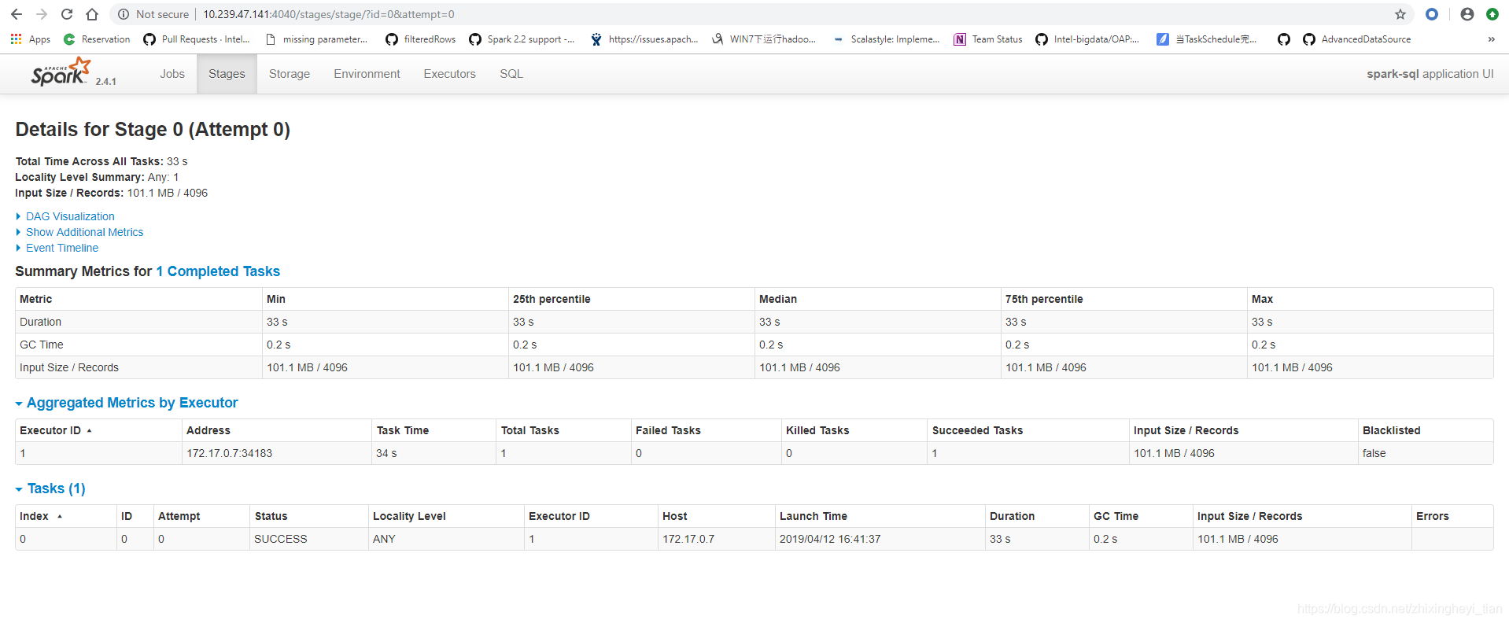This screenshot has height=623, width=1509.
Task: Click the unlabeled GitHub bookmark icon
Action: coord(1284,39)
